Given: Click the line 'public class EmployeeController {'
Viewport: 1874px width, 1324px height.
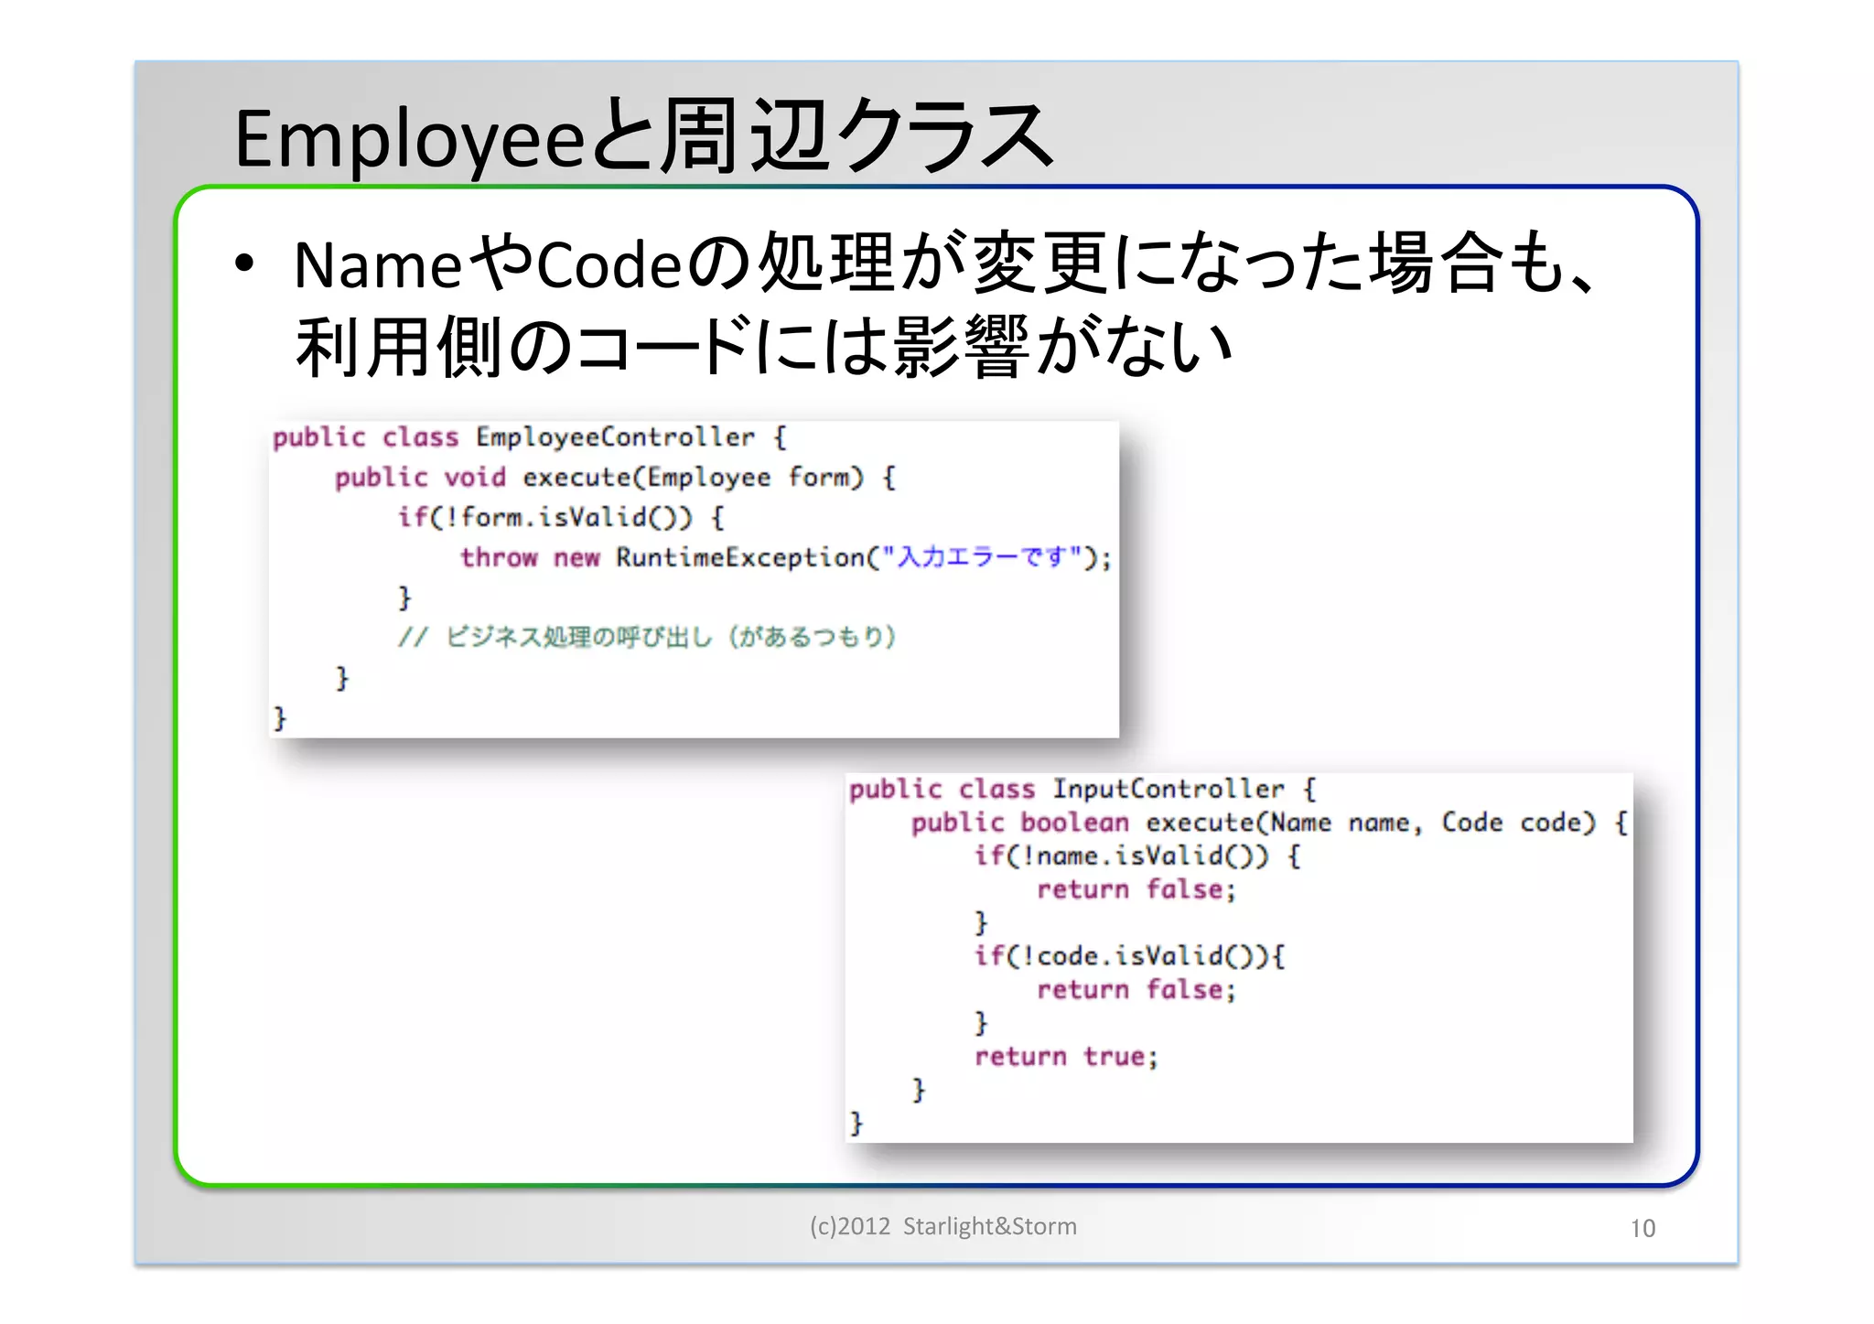Looking at the screenshot, I should 529,437.
